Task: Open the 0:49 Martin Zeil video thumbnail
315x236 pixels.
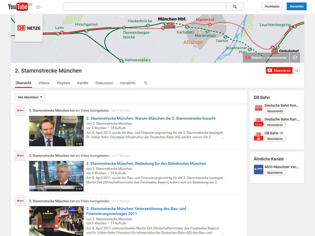Action: click(56, 176)
